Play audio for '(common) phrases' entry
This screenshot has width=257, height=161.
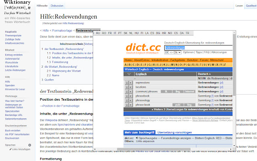131,91
